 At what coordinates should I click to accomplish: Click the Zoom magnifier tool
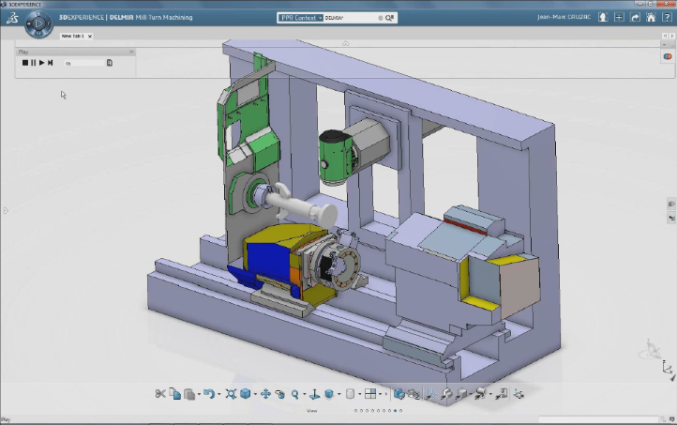(x=295, y=394)
